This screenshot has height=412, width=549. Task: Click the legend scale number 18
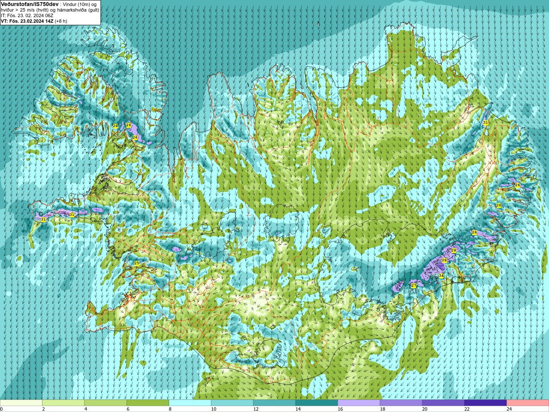(x=383, y=409)
